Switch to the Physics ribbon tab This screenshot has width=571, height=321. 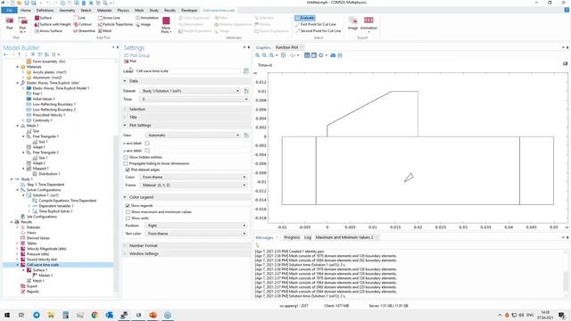(x=123, y=10)
